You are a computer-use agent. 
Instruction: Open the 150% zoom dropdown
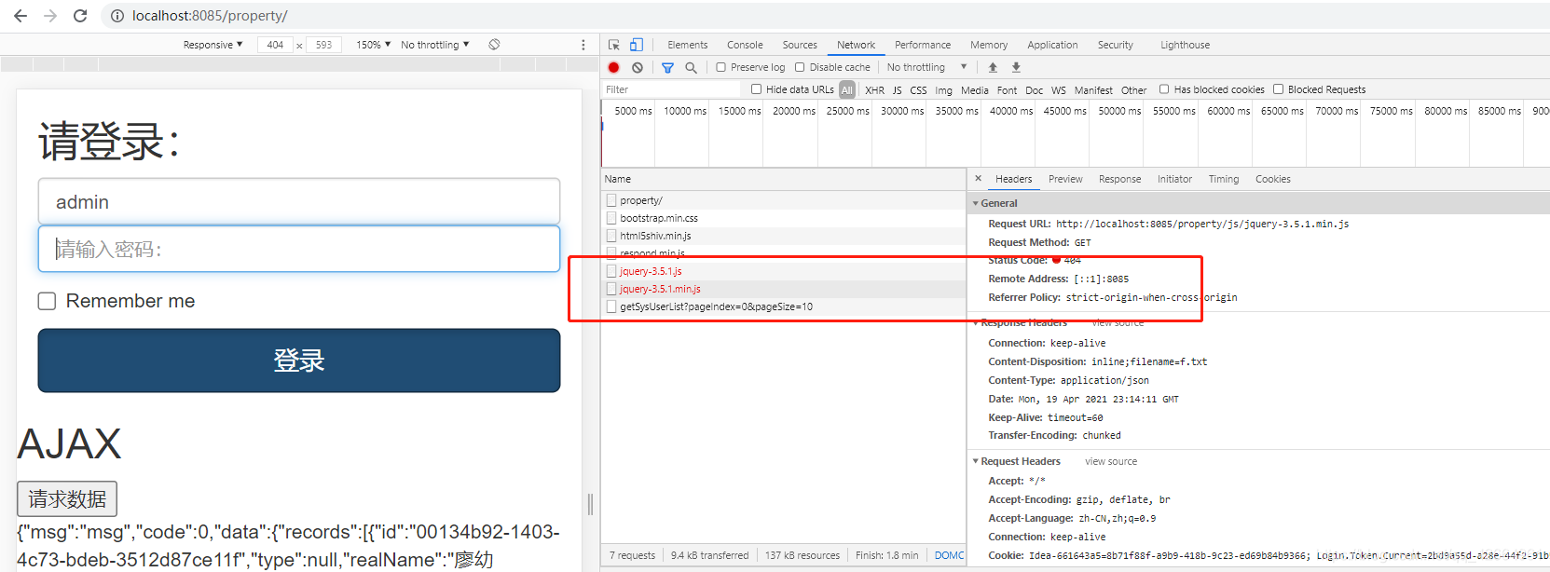373,45
